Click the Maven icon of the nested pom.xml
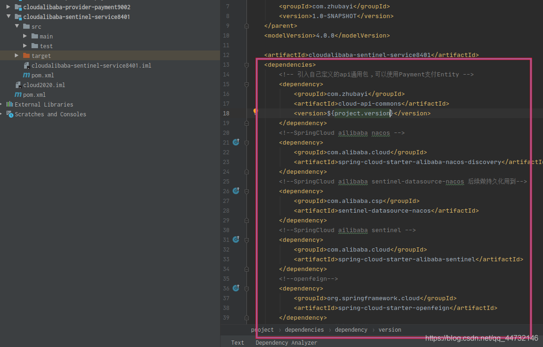The image size is (543, 347). click(x=26, y=75)
